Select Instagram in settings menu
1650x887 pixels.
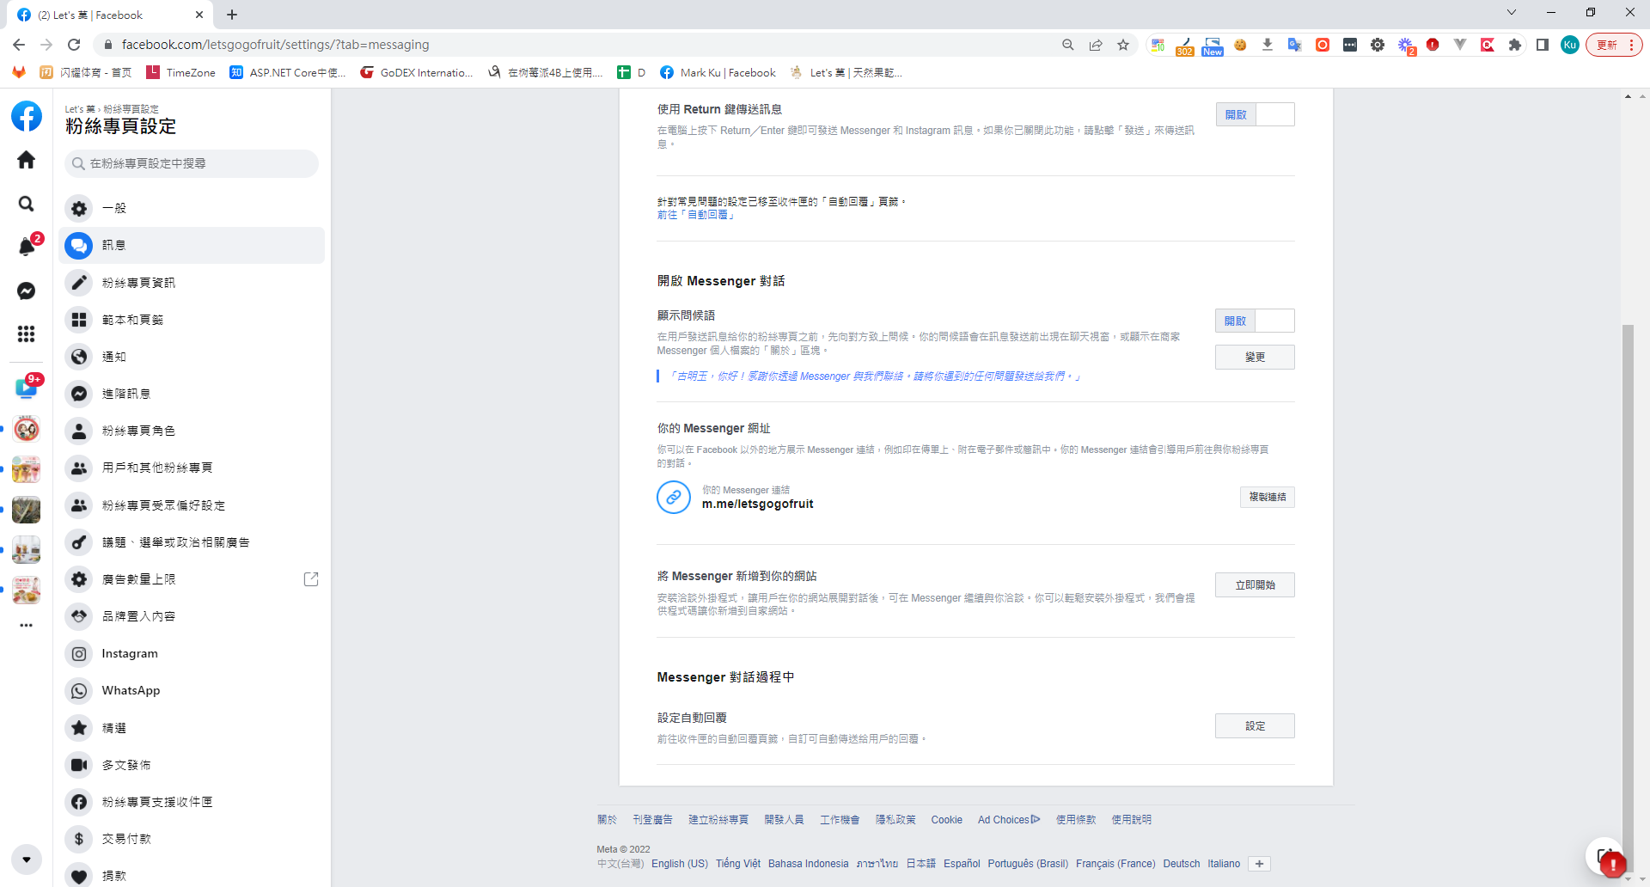click(x=130, y=653)
